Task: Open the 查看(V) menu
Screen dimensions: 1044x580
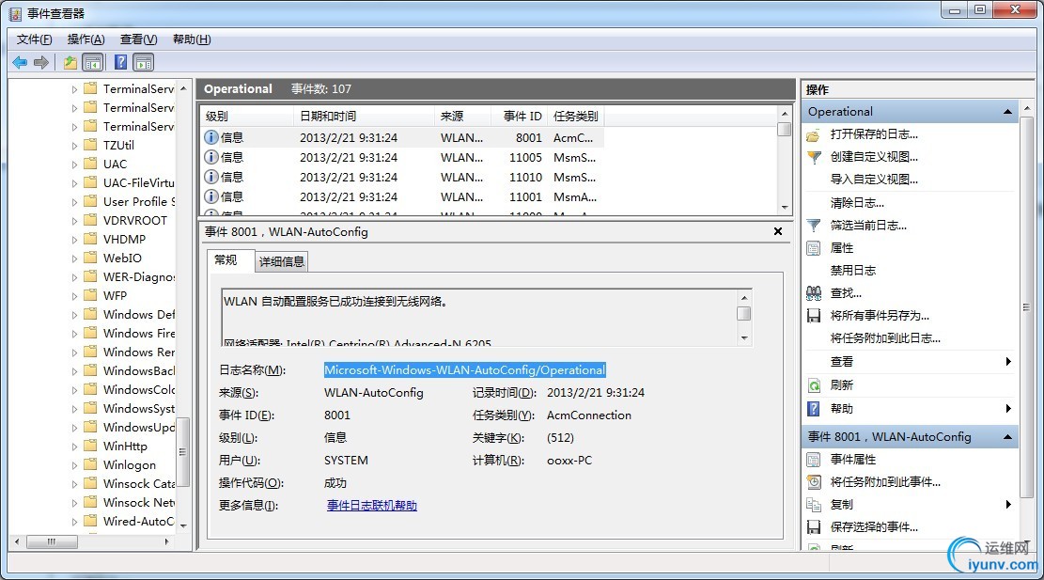Action: (x=138, y=39)
